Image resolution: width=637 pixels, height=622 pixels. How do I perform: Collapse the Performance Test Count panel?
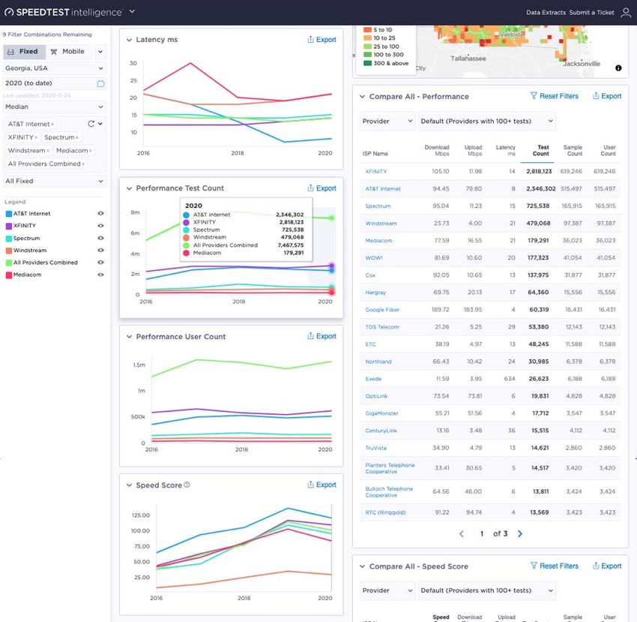129,188
